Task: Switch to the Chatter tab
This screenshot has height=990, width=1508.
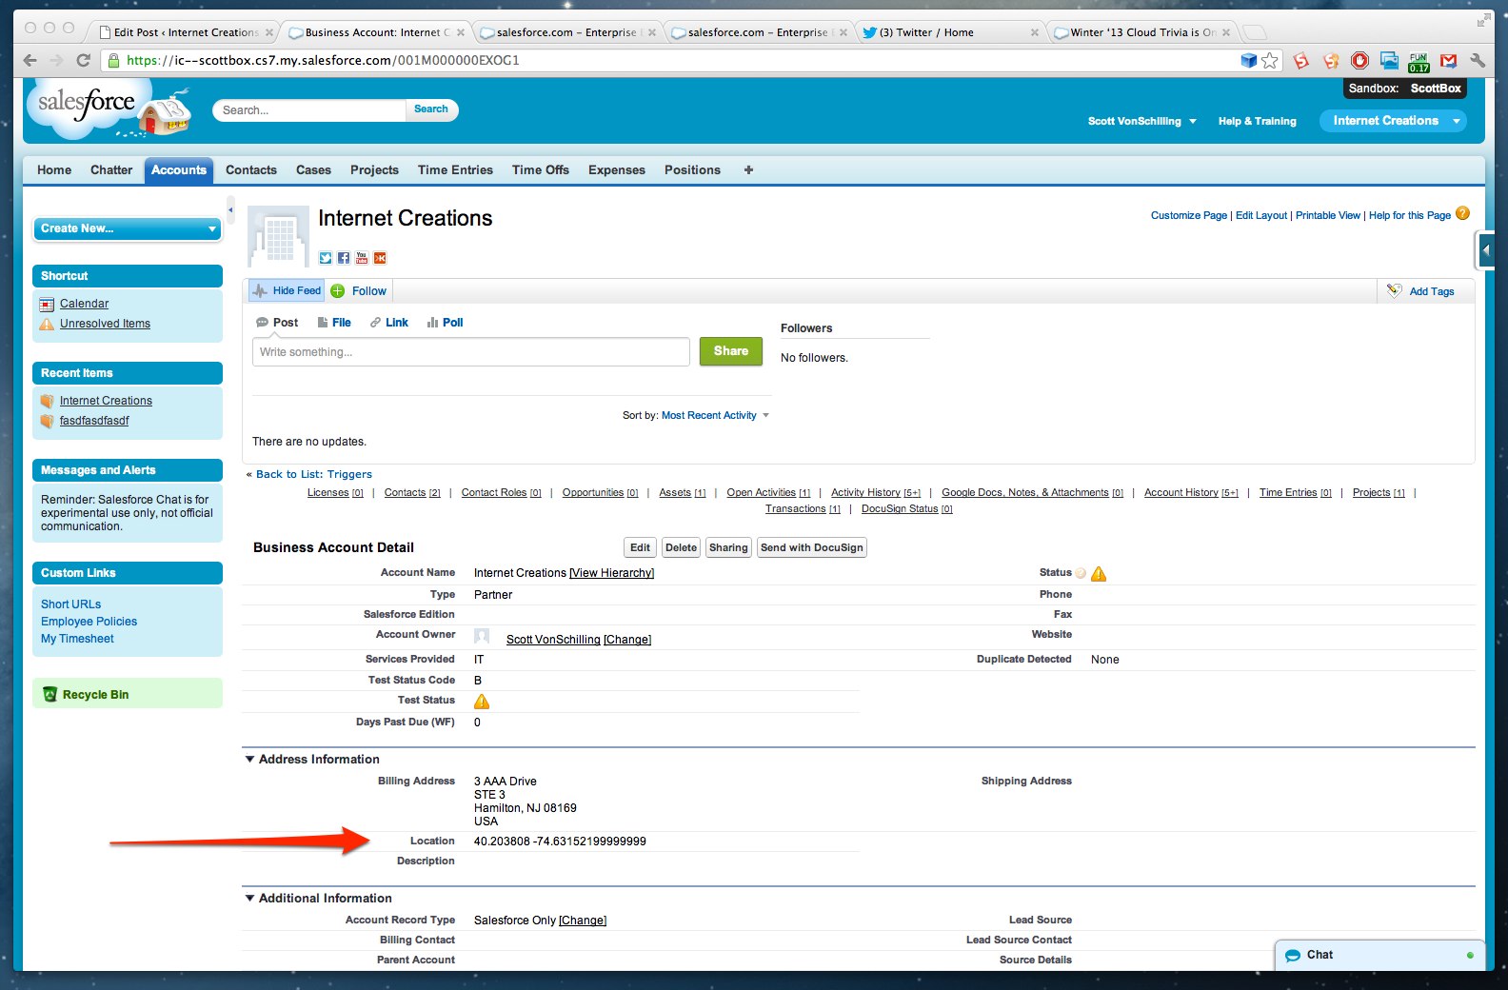Action: pos(111,169)
